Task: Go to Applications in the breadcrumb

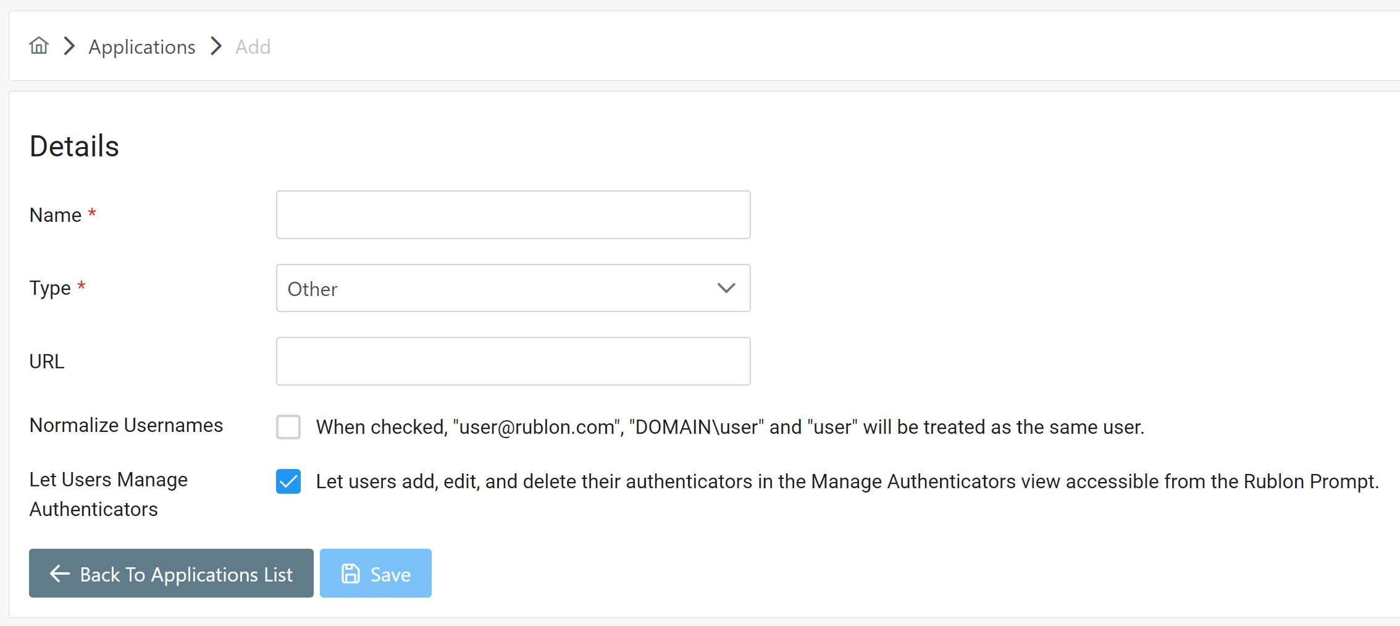Action: pyautogui.click(x=142, y=47)
